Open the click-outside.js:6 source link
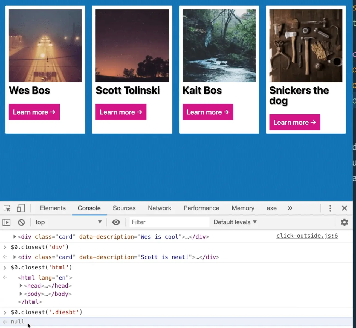The height and width of the screenshot is (328, 356). [307, 236]
